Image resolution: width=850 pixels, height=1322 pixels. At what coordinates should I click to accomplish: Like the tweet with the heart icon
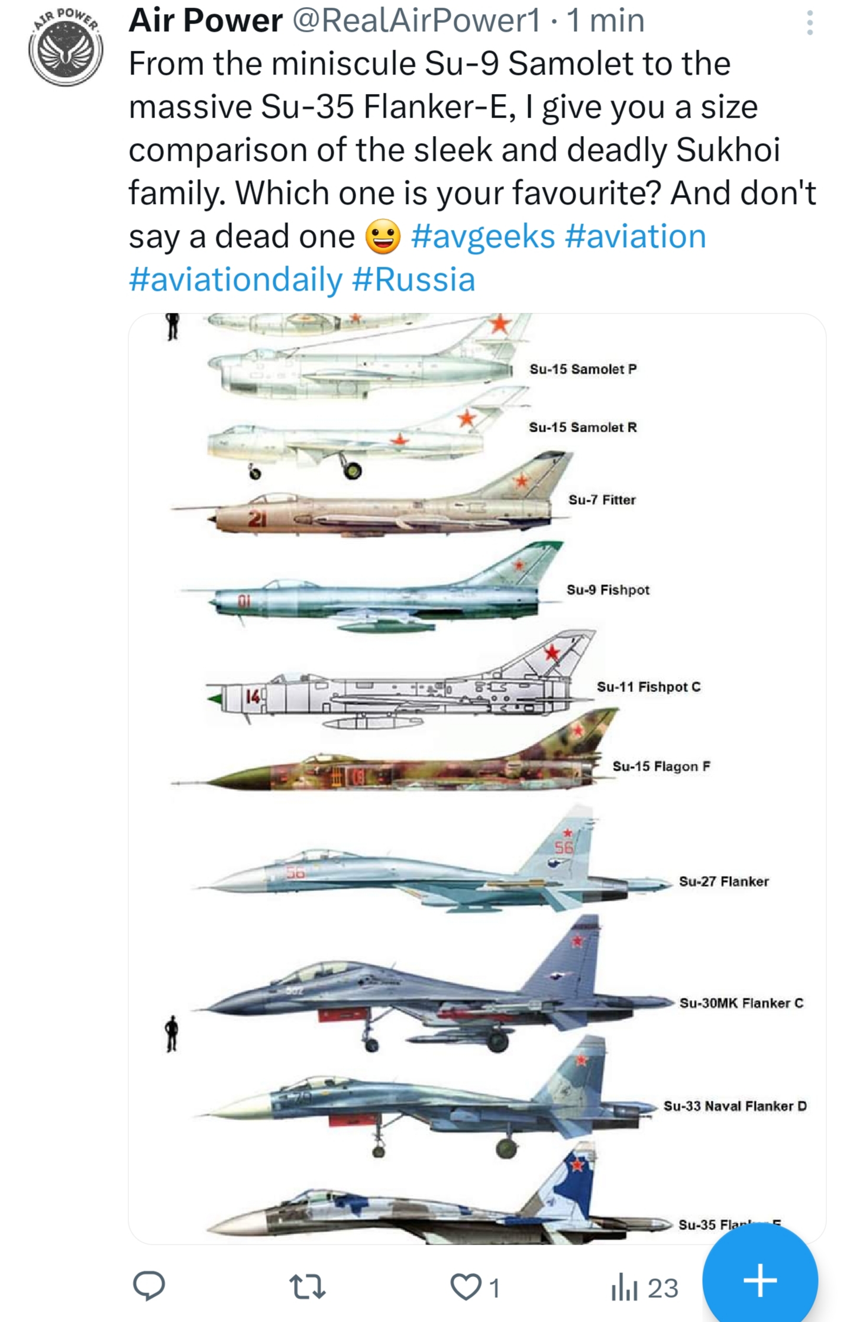[x=466, y=1287]
